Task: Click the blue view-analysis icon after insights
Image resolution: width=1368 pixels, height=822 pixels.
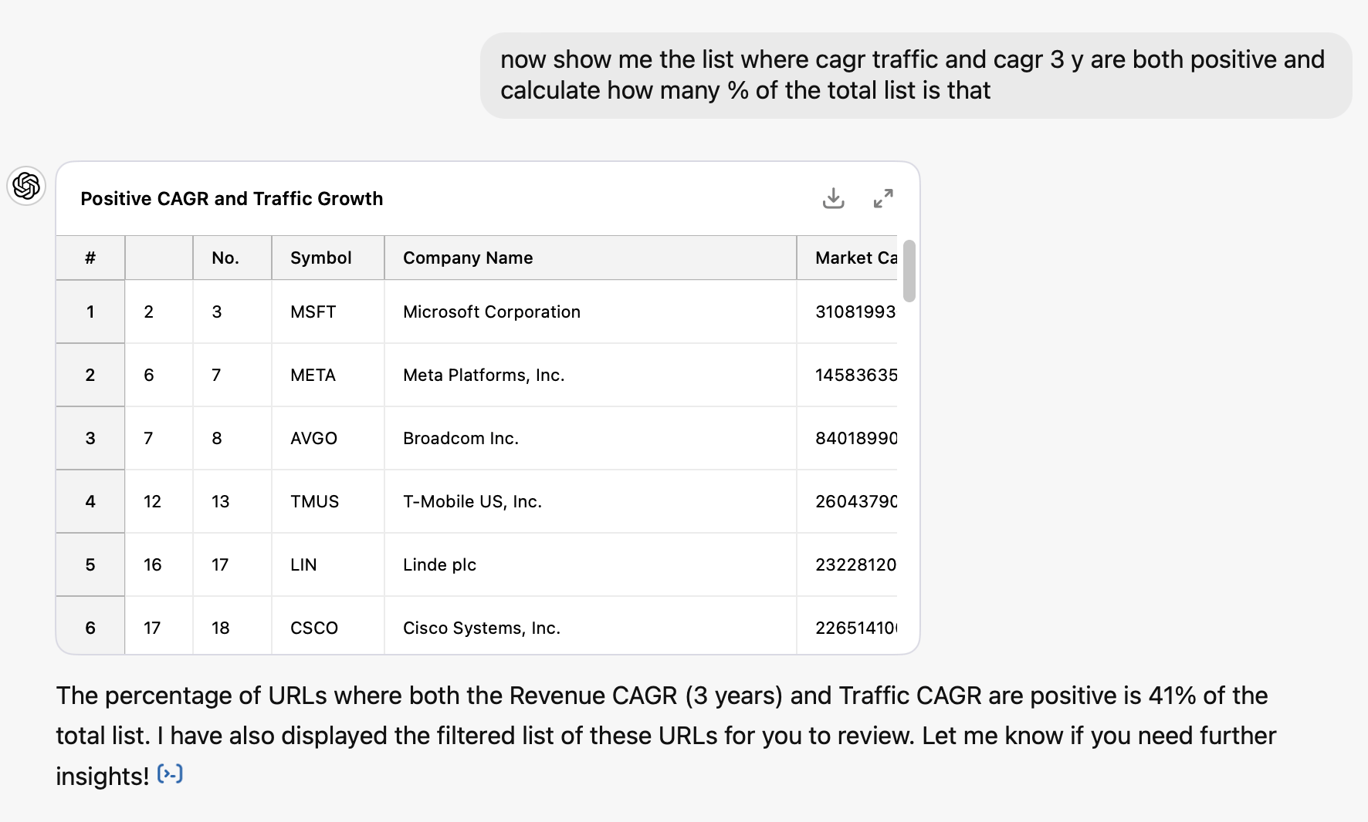Action: [169, 773]
